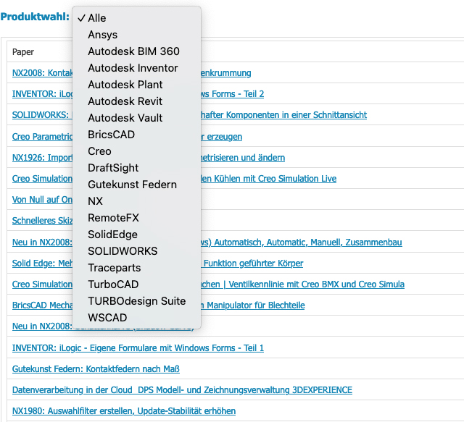Choose Ansys from the product list
The image size is (464, 422).
pyautogui.click(x=136, y=35)
